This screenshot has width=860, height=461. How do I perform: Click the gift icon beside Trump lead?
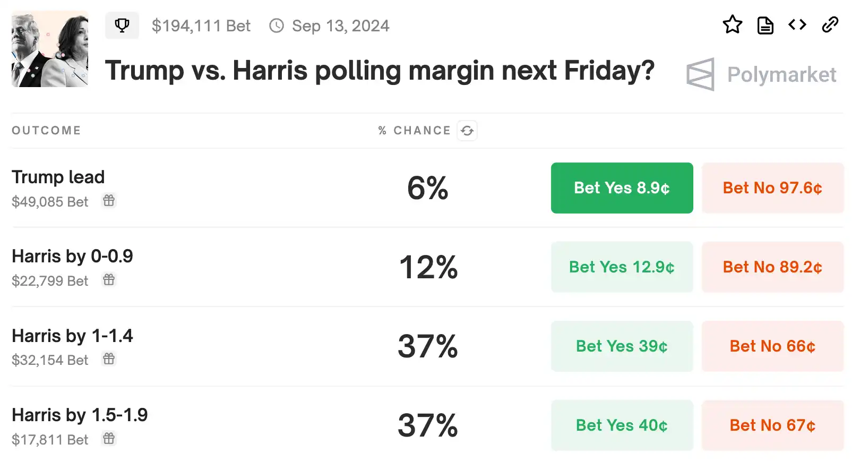click(109, 201)
